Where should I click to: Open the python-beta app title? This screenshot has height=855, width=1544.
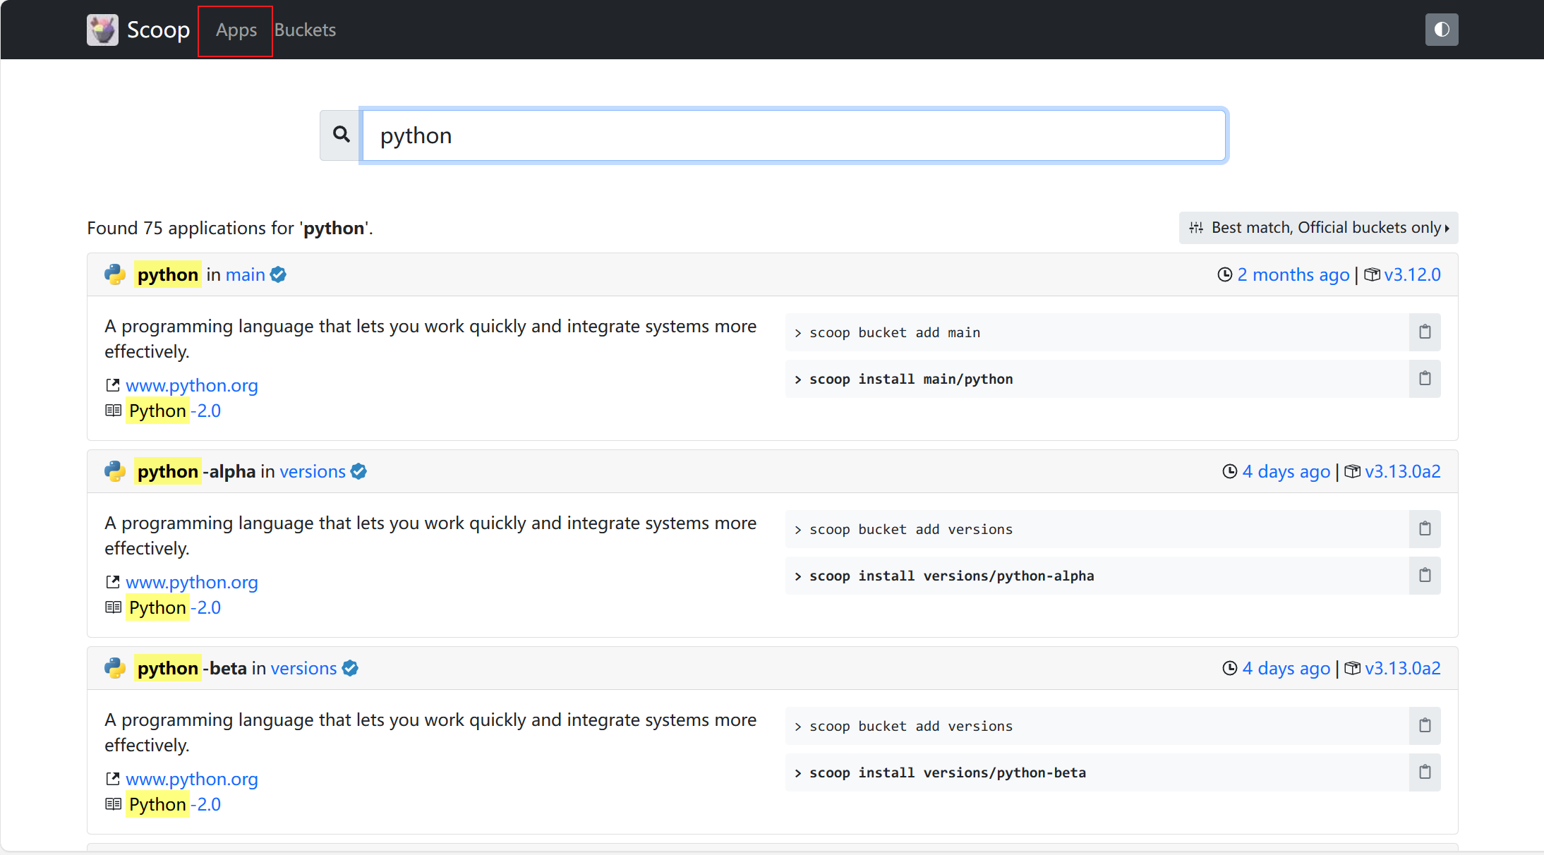tap(191, 668)
